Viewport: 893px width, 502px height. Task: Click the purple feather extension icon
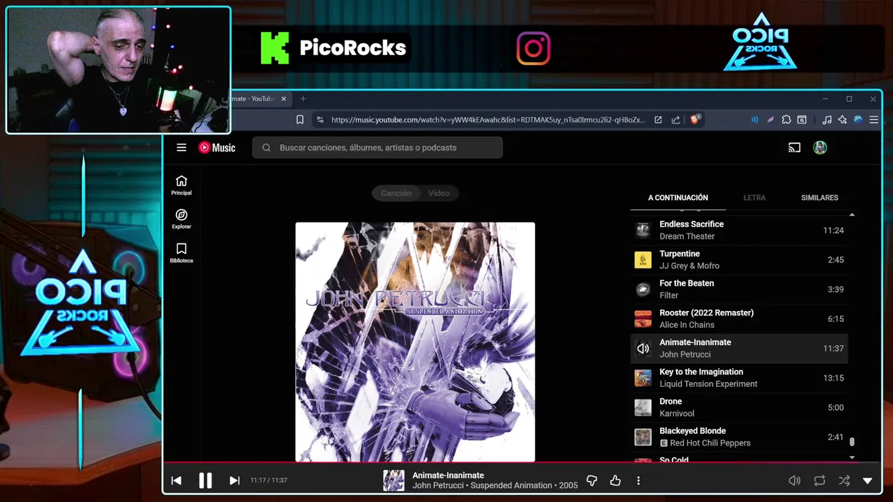(770, 120)
